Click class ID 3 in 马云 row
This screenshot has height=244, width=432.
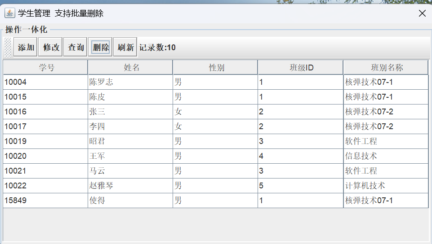pos(301,171)
